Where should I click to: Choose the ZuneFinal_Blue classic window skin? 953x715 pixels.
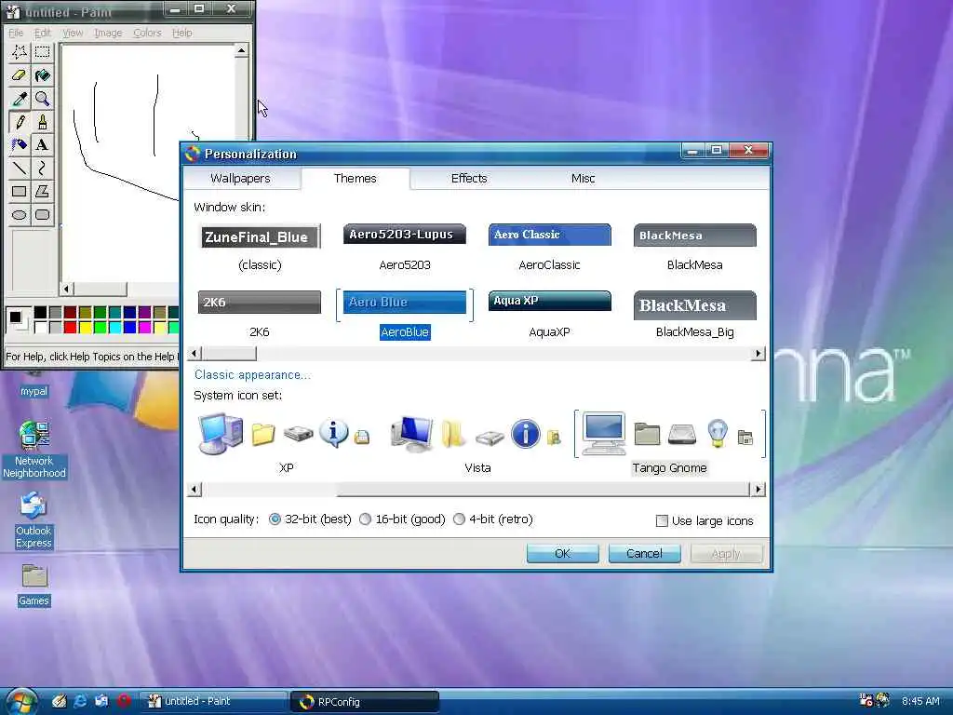(x=260, y=248)
